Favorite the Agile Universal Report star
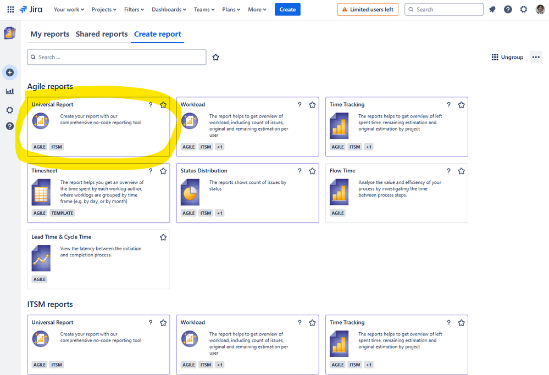Screen dimensions: 549x375 point(163,105)
